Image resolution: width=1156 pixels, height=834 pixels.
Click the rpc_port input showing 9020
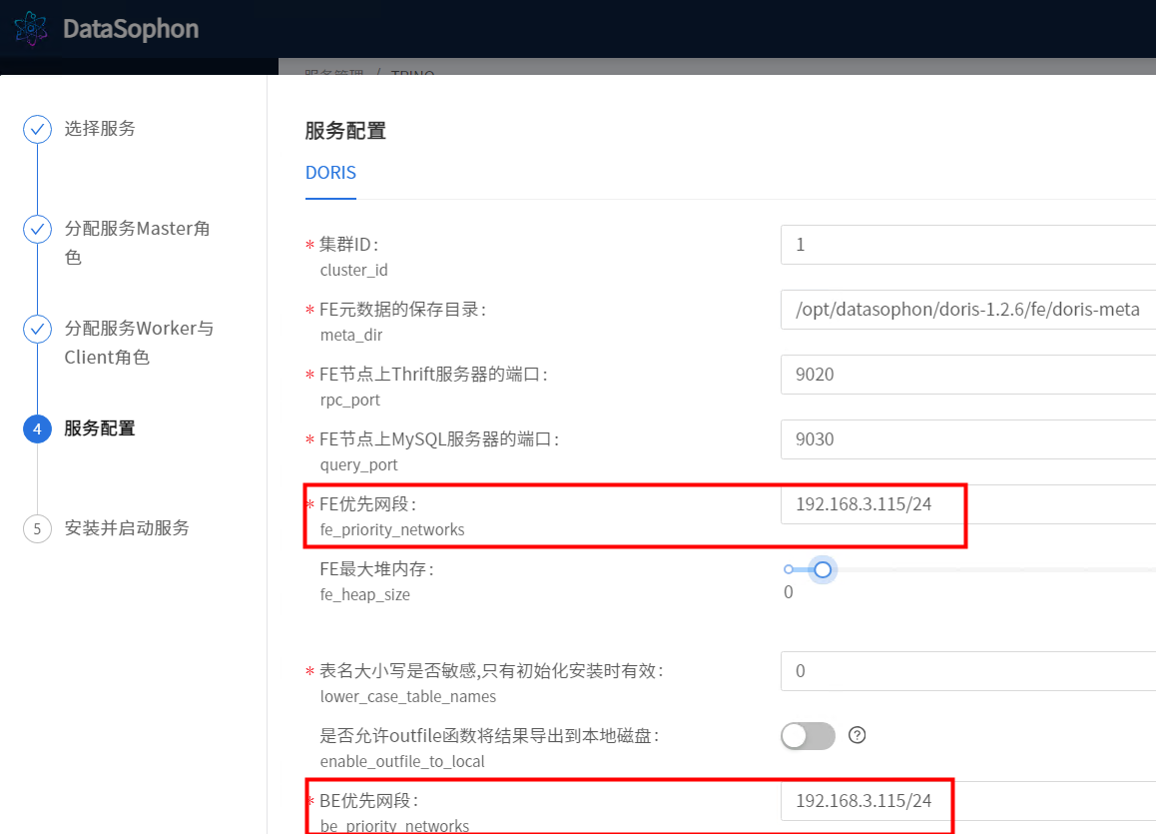(x=968, y=375)
